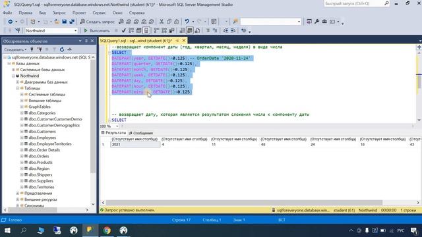Select the dbo.Employees table
Viewport: 422px width, 237px height.
click(x=42, y=138)
